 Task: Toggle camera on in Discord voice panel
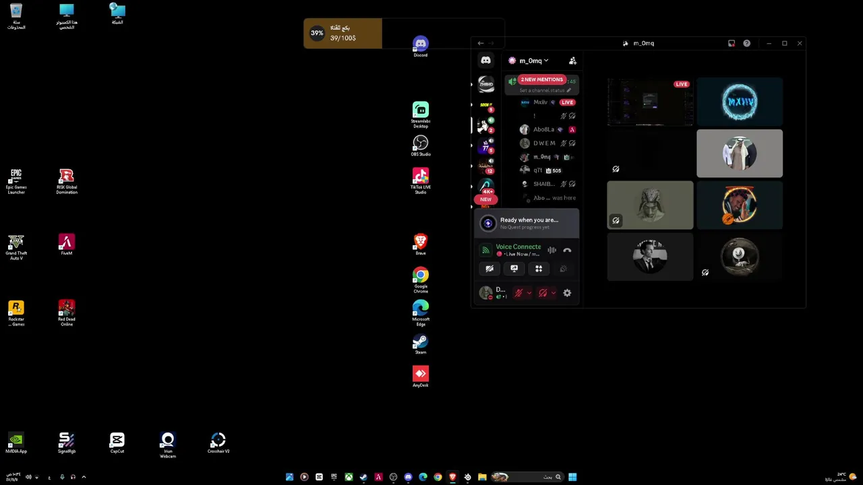tap(489, 269)
